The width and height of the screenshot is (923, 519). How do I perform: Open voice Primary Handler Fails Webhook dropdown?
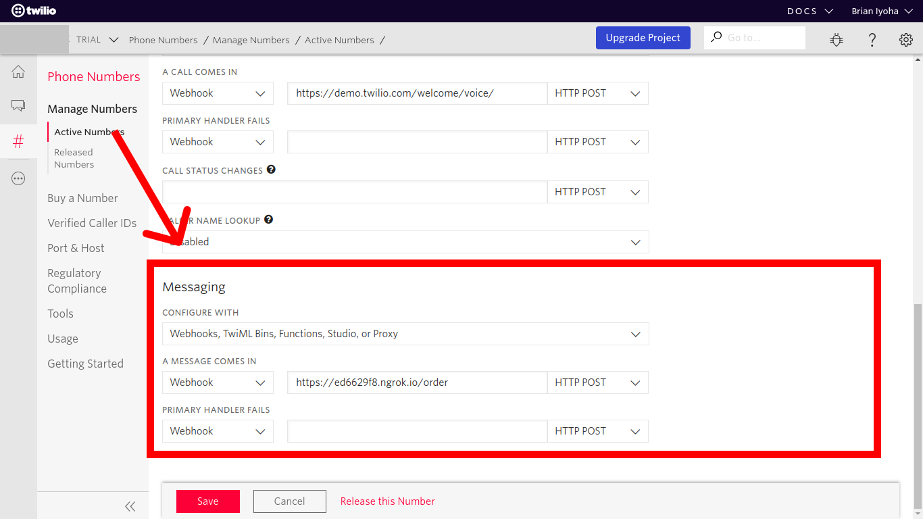(x=218, y=142)
